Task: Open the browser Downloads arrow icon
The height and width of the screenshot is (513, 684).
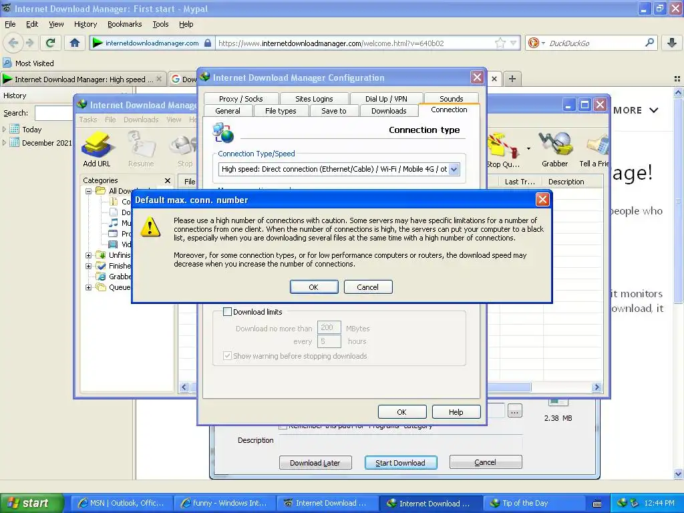Action: click(x=672, y=43)
